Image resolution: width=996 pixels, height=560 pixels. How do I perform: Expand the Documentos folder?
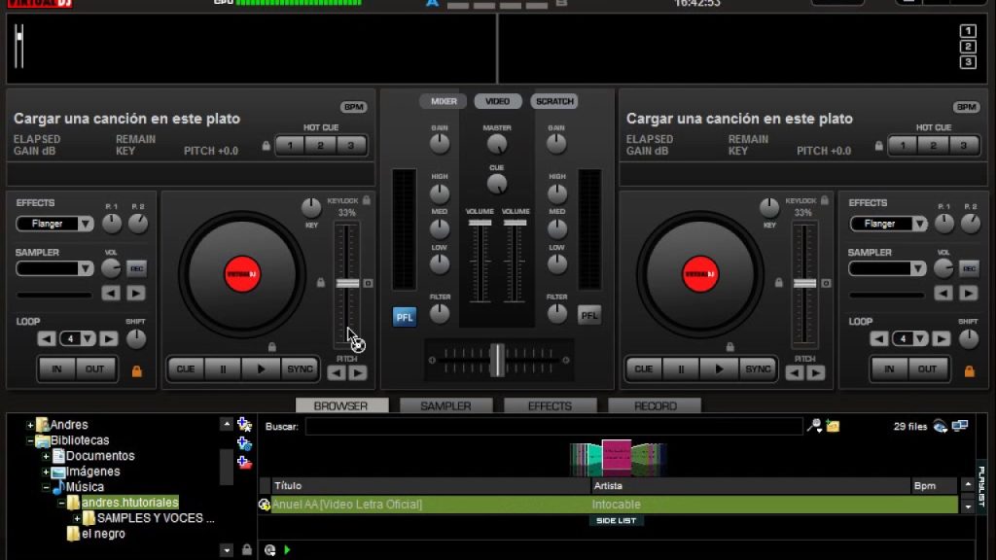46,456
